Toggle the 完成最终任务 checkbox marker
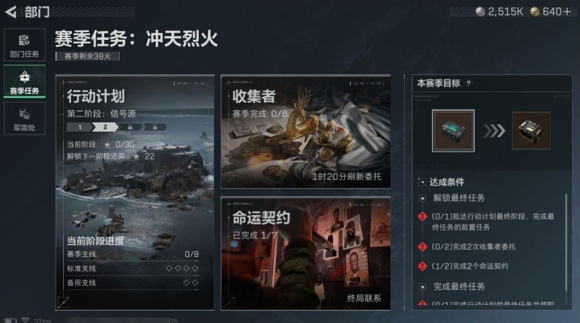The width and height of the screenshot is (580, 323). click(422, 287)
